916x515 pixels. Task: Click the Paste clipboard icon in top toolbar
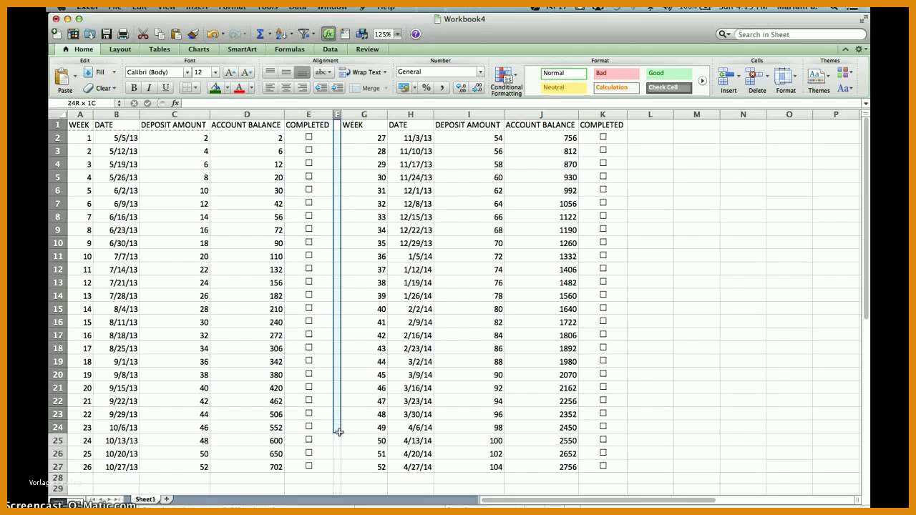(x=176, y=34)
